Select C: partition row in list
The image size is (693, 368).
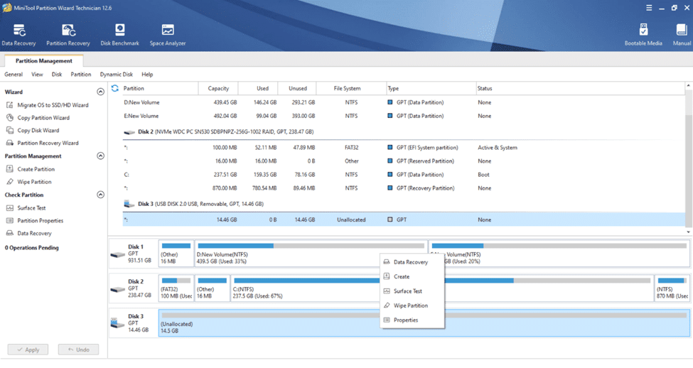click(x=404, y=175)
